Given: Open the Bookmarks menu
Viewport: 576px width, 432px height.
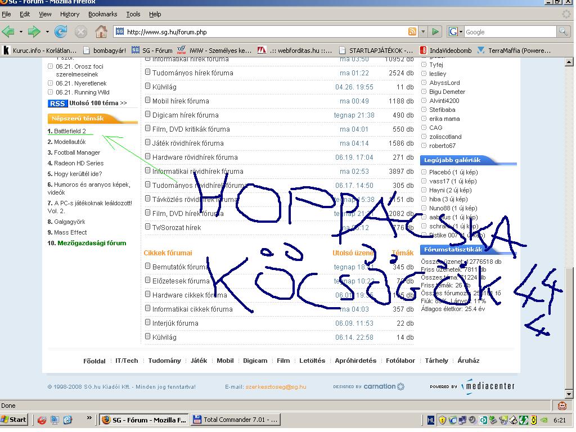Looking at the screenshot, I should click(x=102, y=14).
